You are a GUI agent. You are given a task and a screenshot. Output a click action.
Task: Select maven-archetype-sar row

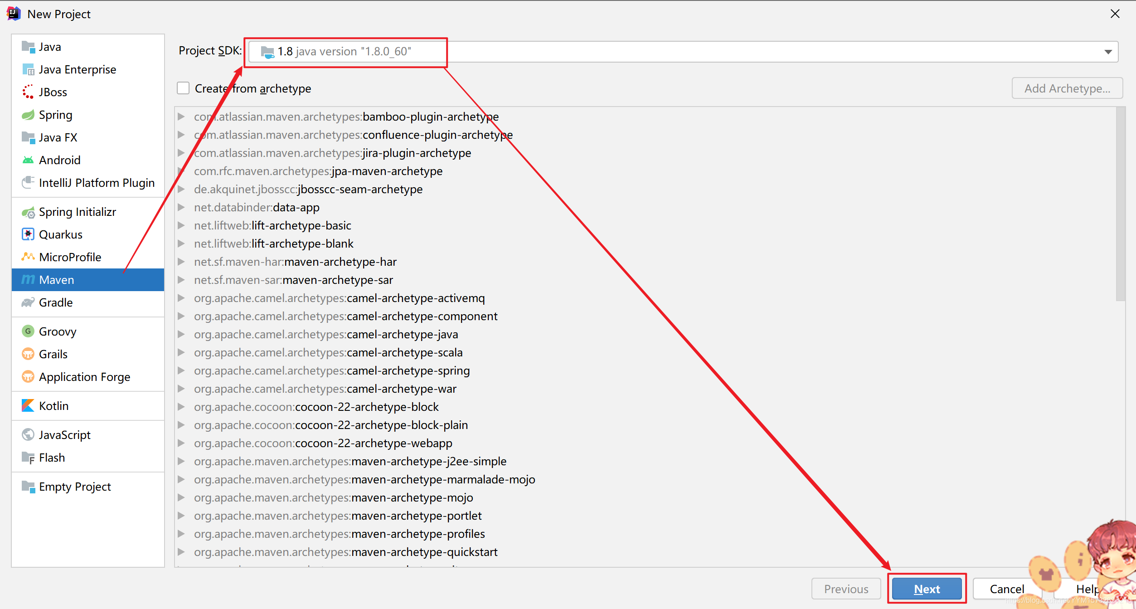tap(646, 280)
